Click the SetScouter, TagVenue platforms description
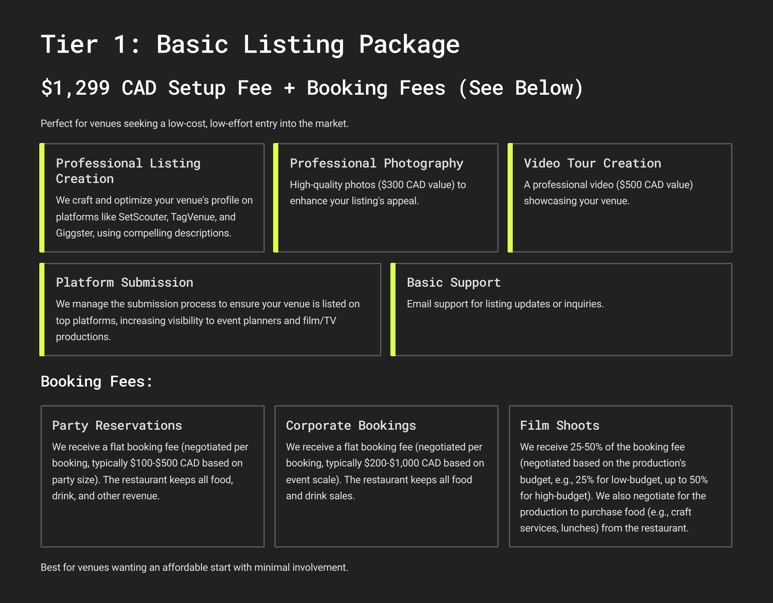 (x=154, y=216)
